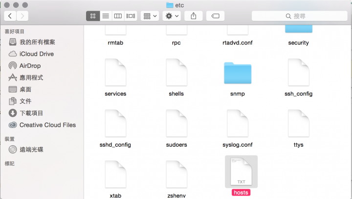Click the hosts TXT file thumbnail
This screenshot has height=199, width=352.
point(242,172)
